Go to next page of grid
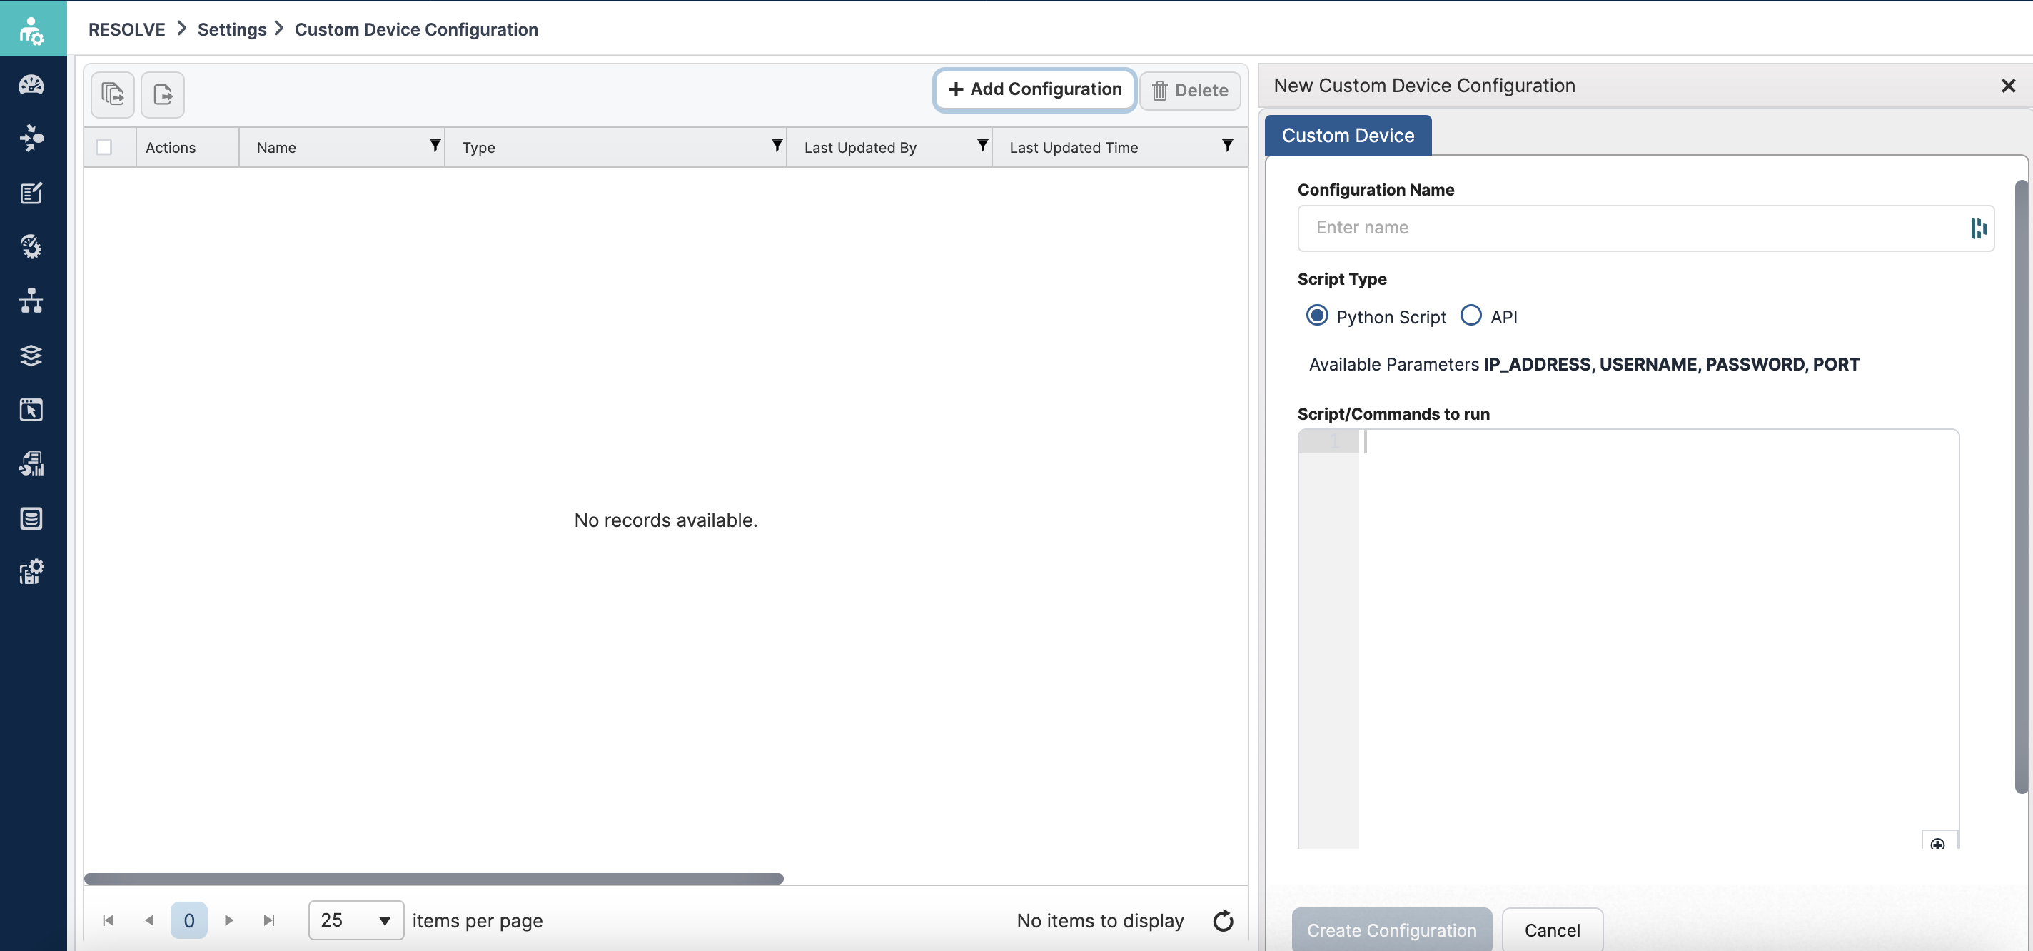This screenshot has width=2033, height=951. point(229,920)
